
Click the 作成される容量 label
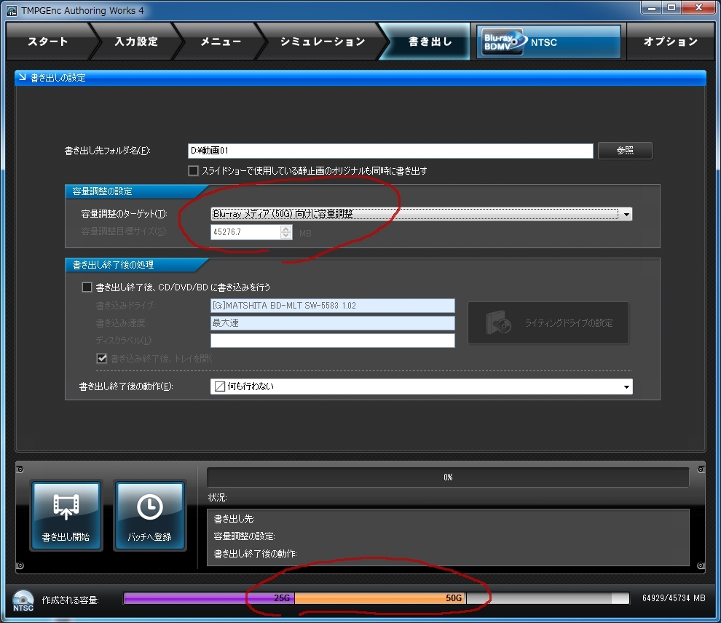click(x=71, y=600)
